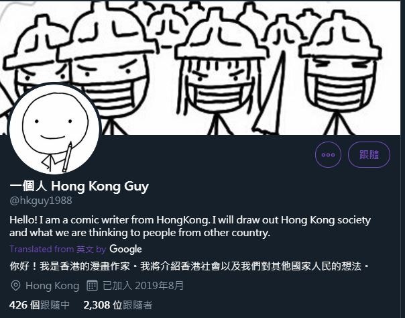Click the Translated from 英文 by link

(x=58, y=249)
